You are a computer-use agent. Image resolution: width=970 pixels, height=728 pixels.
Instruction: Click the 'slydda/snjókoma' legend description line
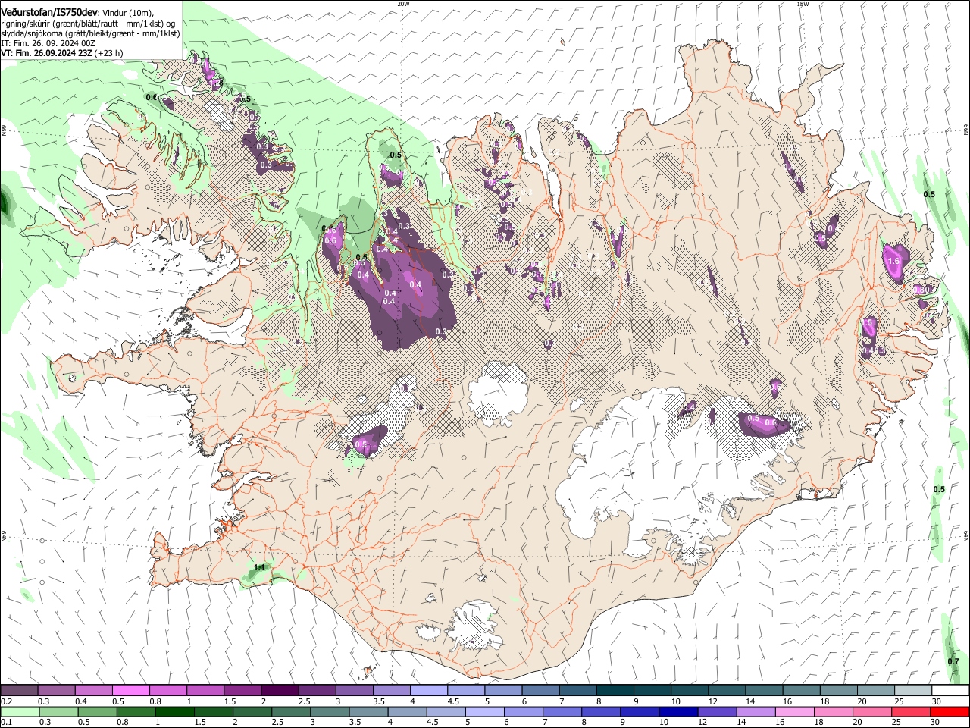pos(90,33)
